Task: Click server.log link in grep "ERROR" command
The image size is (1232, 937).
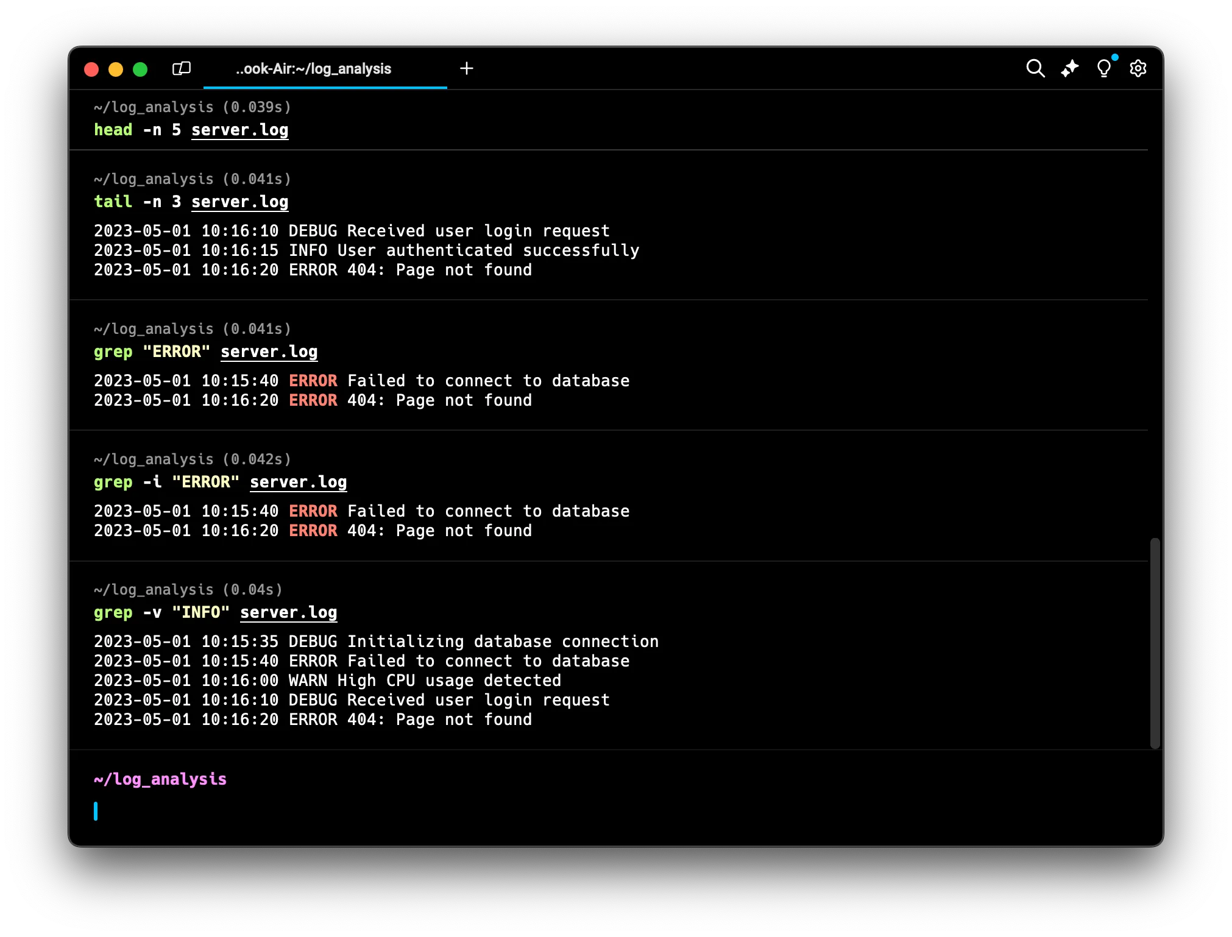Action: click(x=269, y=352)
